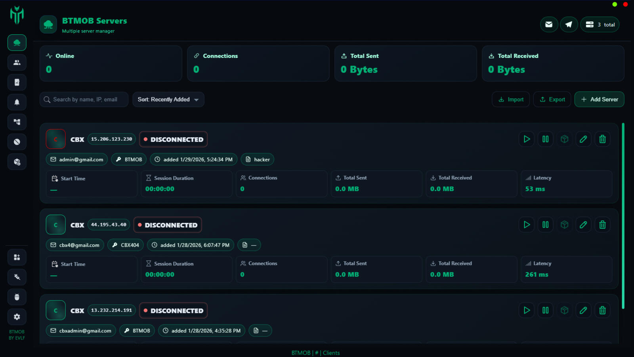Click the 261 ms latency value
634x357 pixels.
537,274
